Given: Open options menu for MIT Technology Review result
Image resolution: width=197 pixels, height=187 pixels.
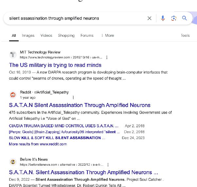Looking at the screenshot, I should coord(107,57).
